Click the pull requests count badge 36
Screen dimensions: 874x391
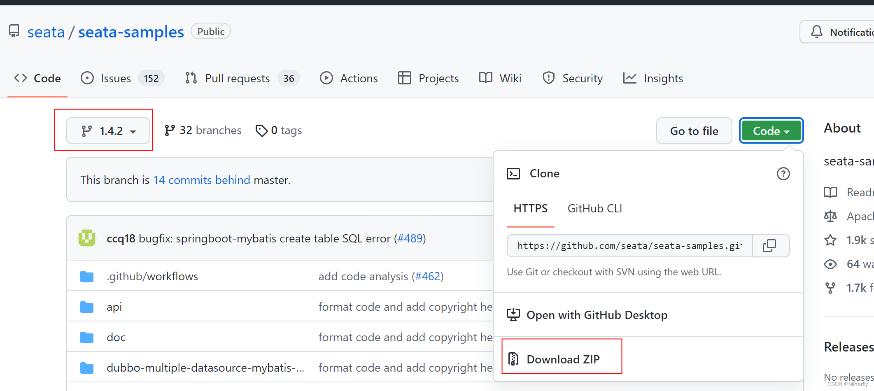point(289,78)
